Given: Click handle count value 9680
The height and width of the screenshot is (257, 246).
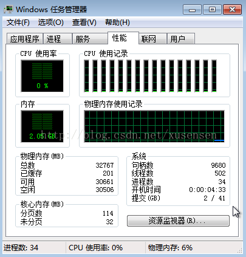Looking at the screenshot, I should tap(218, 165).
